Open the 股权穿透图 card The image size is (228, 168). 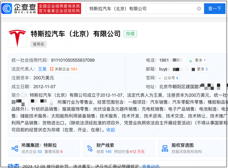tap(193, 148)
